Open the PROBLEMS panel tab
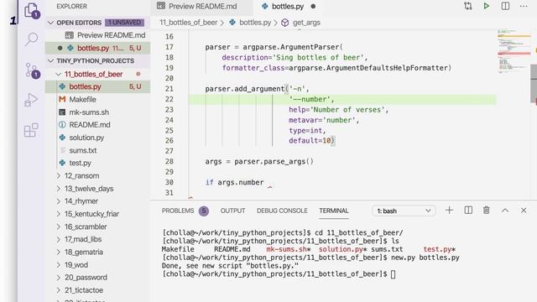The image size is (537, 302). point(178,211)
